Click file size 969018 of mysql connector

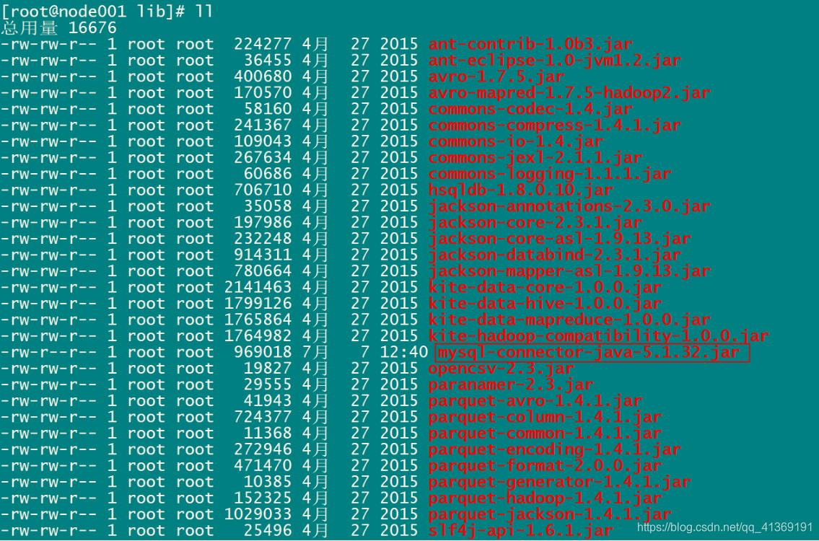(x=263, y=353)
